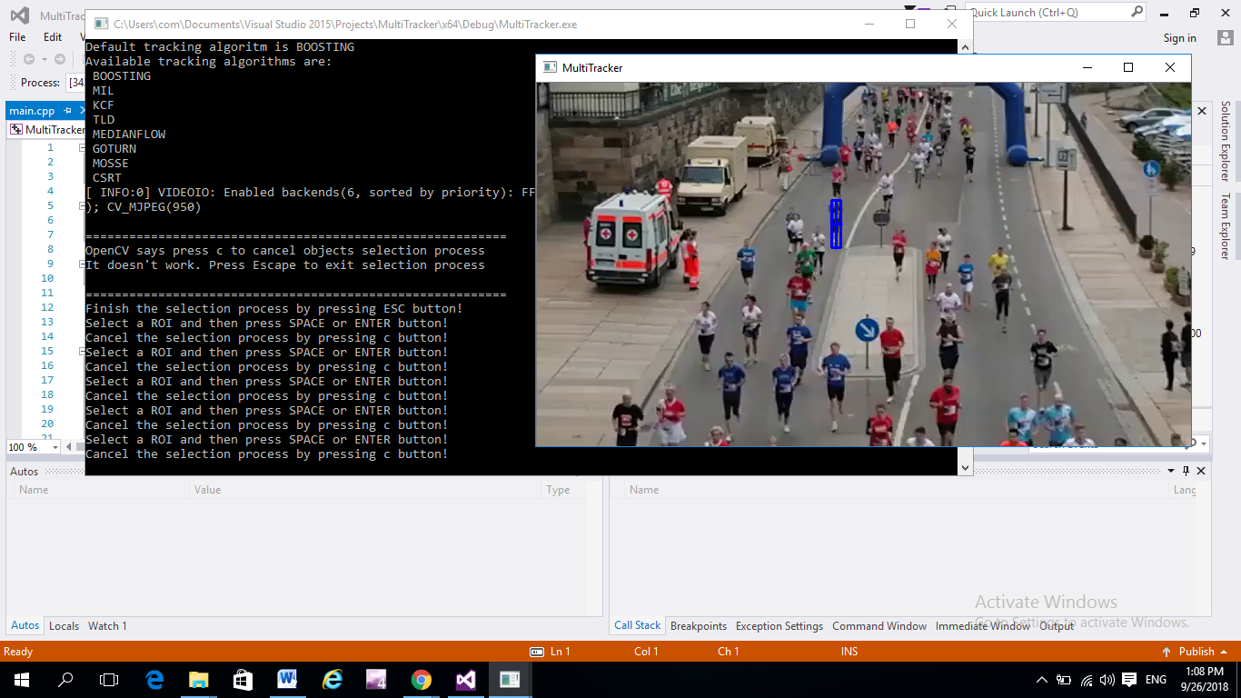Pin the Call Stack panel with pushpin icon
Viewport: 1241px width, 698px height.
click(1186, 471)
